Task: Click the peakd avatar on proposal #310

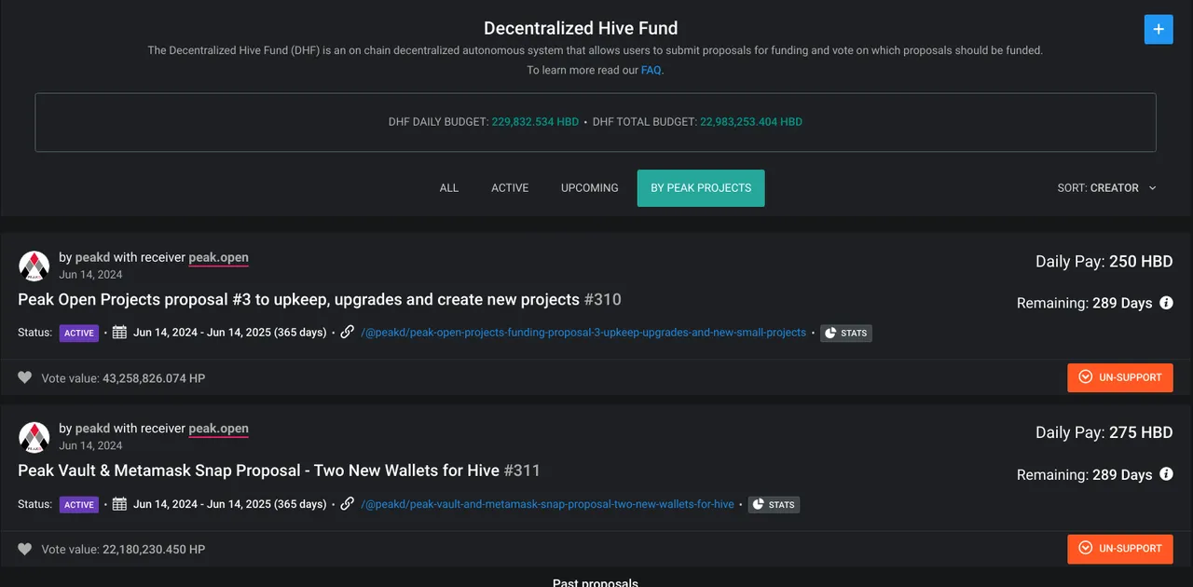Action: 34,266
